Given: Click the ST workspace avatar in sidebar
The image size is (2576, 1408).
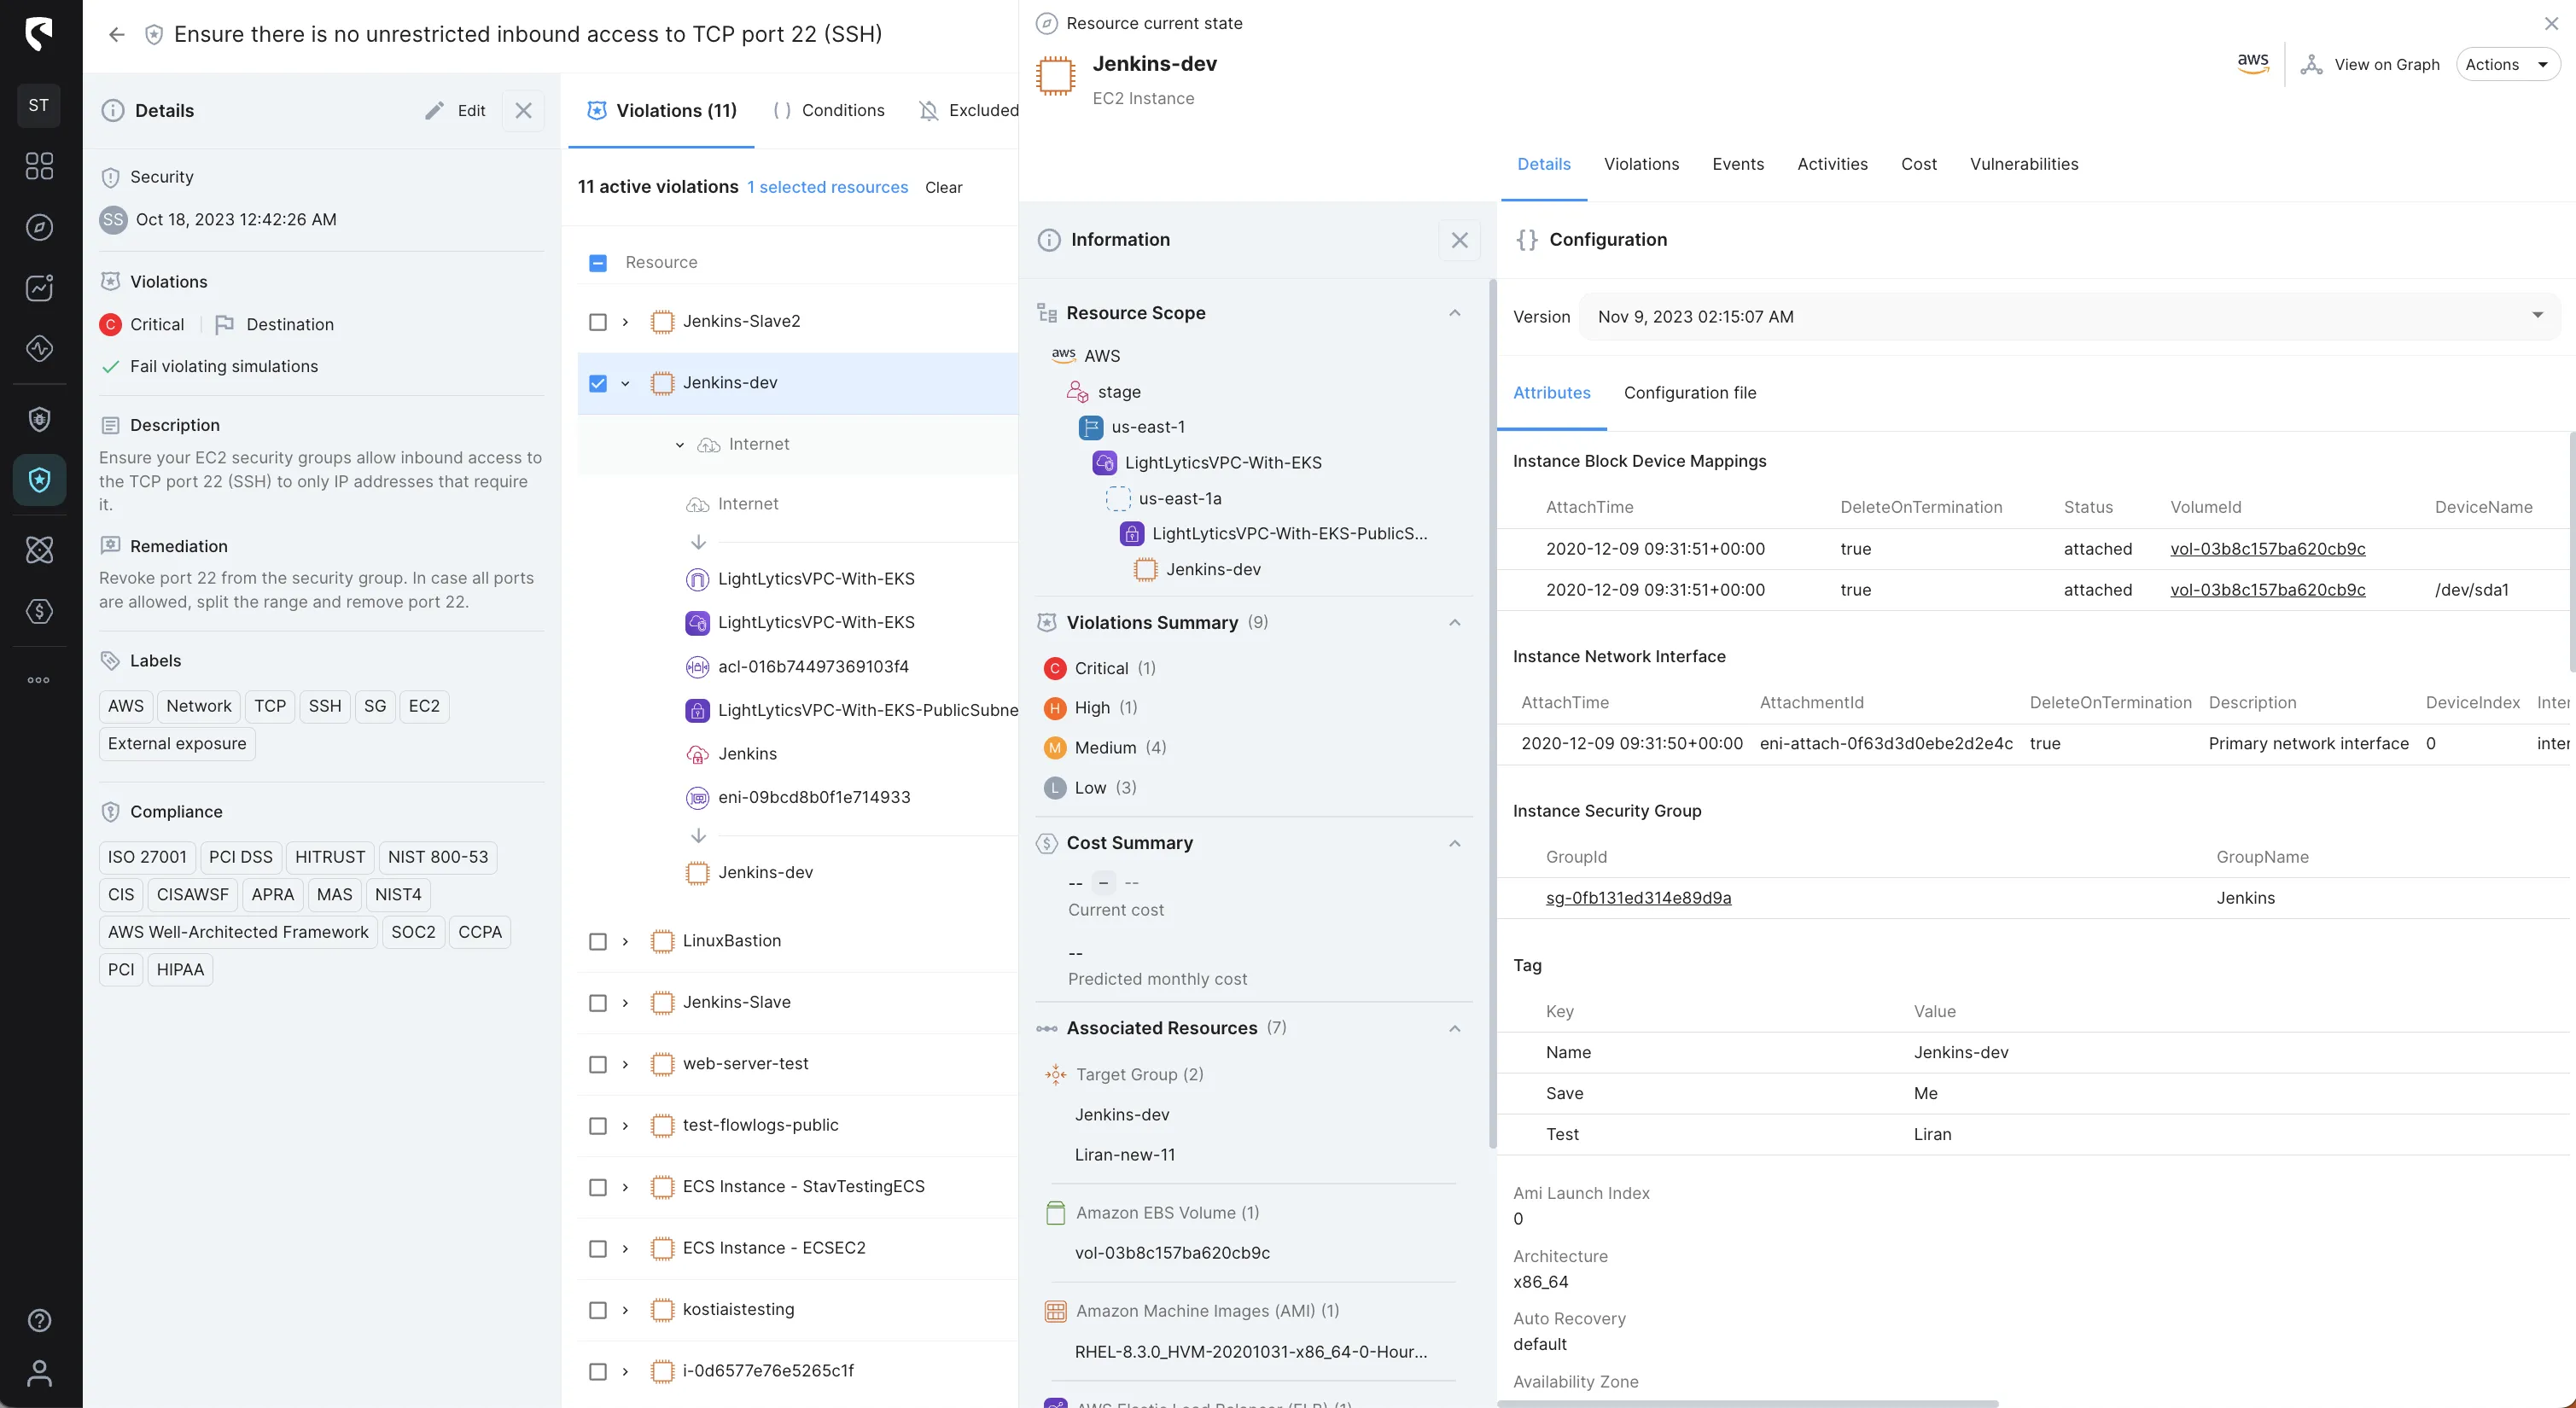Looking at the screenshot, I should (39, 105).
